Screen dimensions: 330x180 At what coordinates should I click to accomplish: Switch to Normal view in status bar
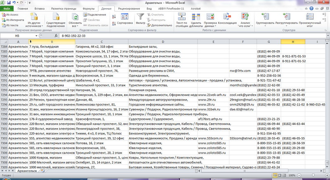click(x=275, y=175)
